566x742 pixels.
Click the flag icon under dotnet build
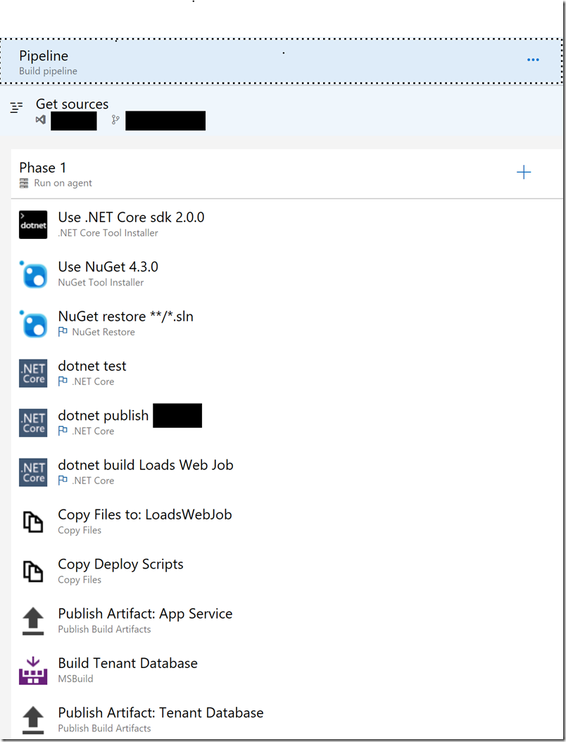tap(63, 481)
